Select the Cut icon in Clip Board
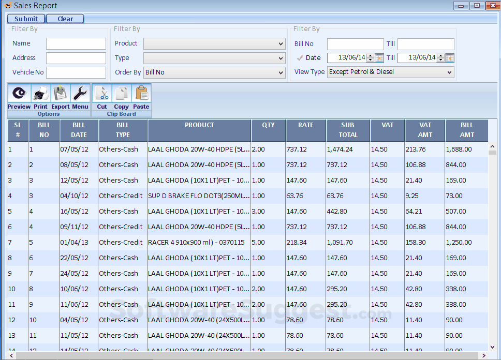Viewport: 501px width, 360px height. pyautogui.click(x=101, y=93)
